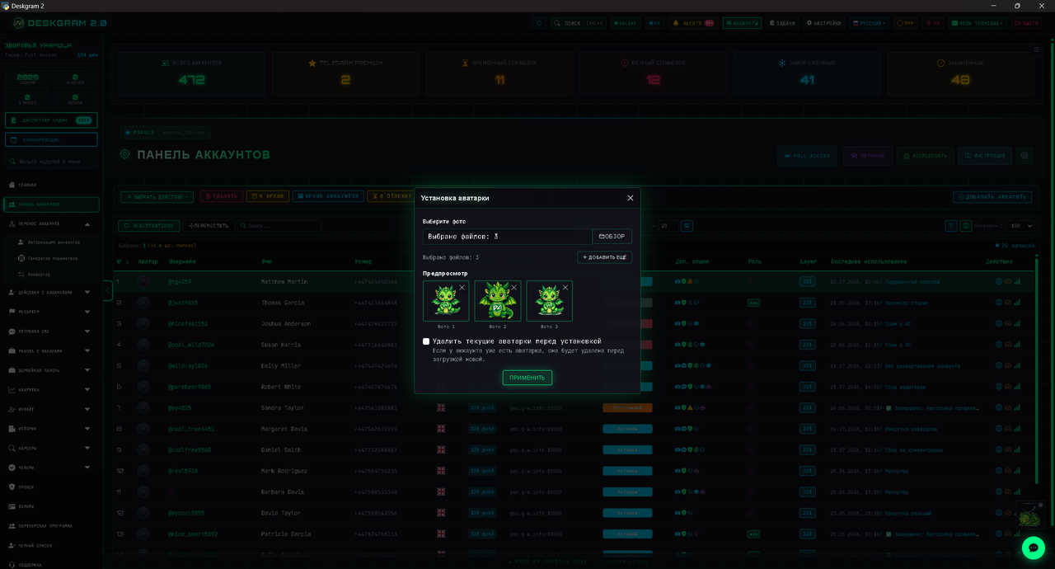Image resolution: width=1055 pixels, height=569 pixels.
Task: Open Авторизация аккаунтов submenu item
Action: click(56, 242)
